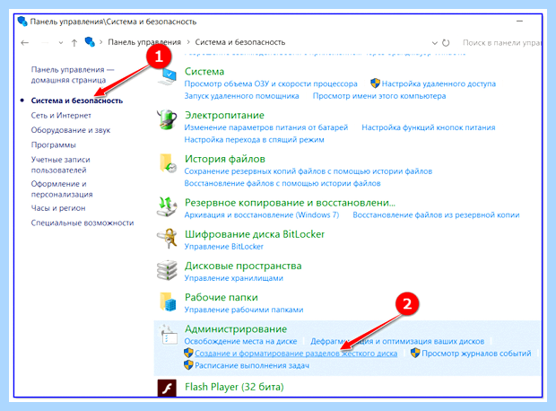Click Управление рабочими папками link
Image resolution: width=556 pixels, height=411 pixels.
(244, 310)
